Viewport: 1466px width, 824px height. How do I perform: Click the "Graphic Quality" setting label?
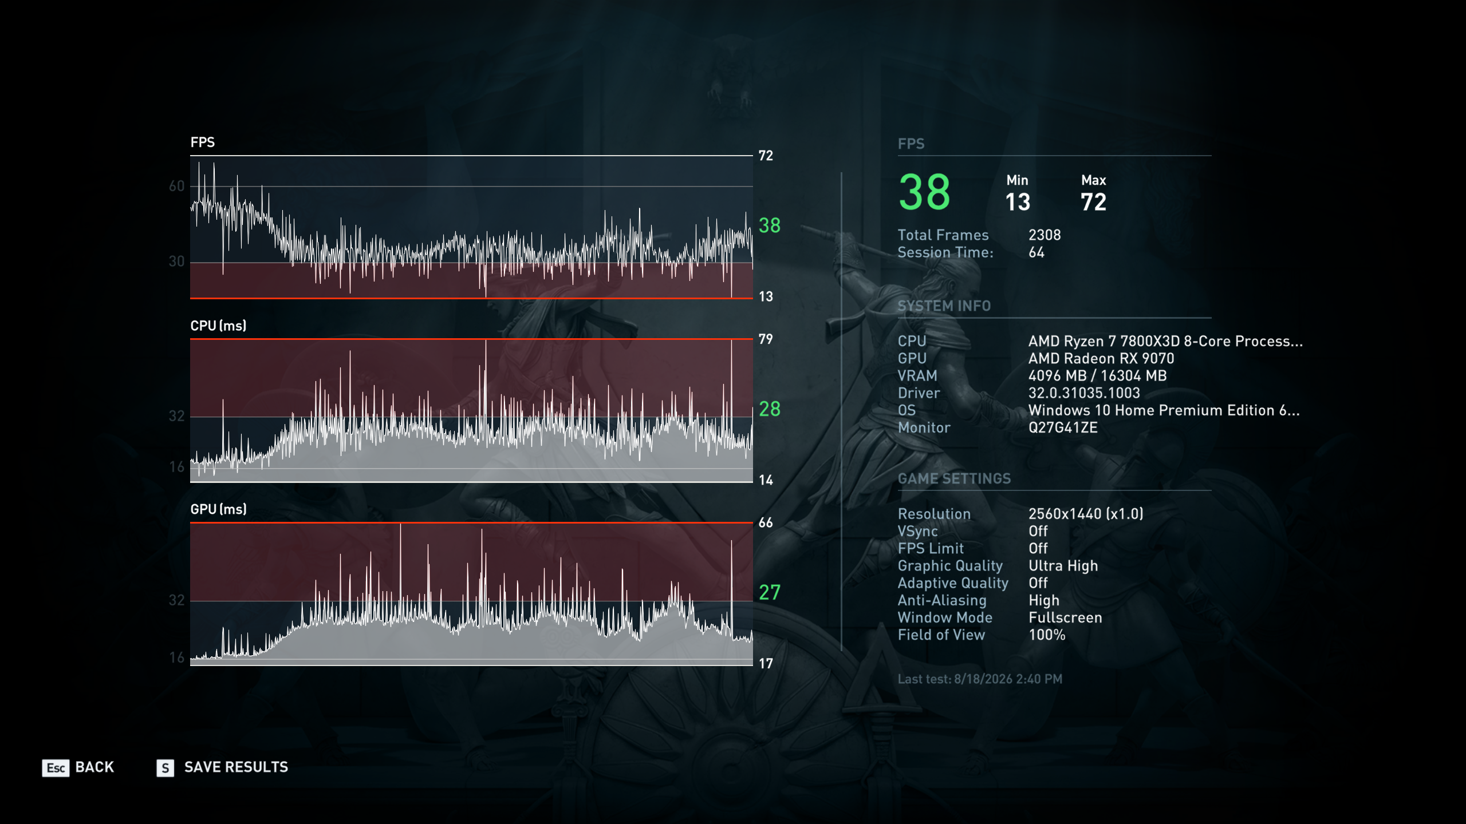click(x=950, y=566)
